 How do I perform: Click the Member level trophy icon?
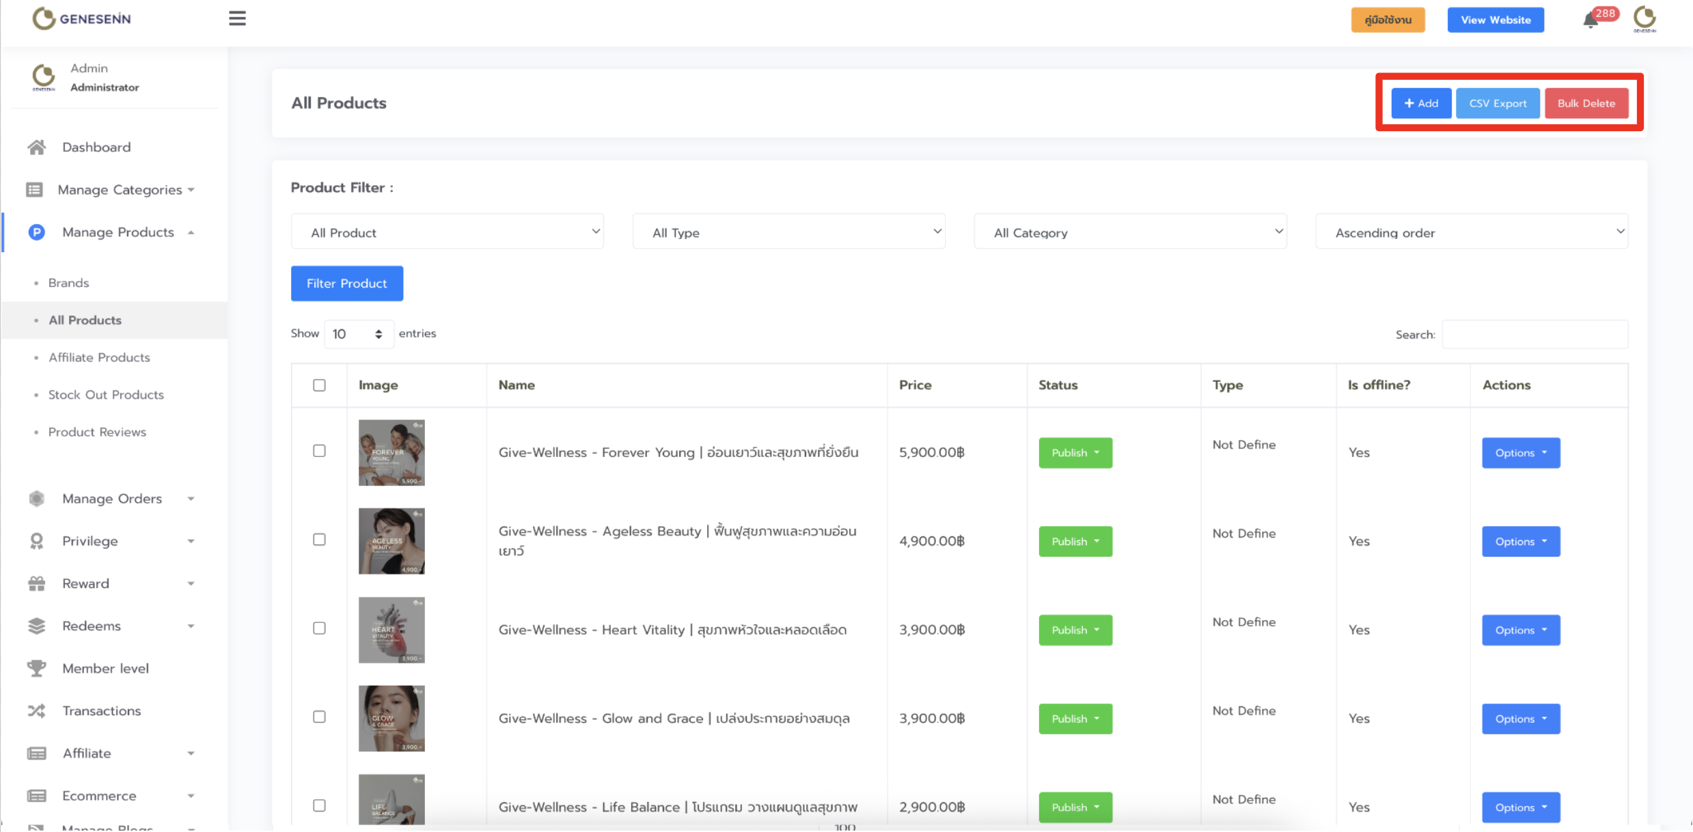pos(37,668)
